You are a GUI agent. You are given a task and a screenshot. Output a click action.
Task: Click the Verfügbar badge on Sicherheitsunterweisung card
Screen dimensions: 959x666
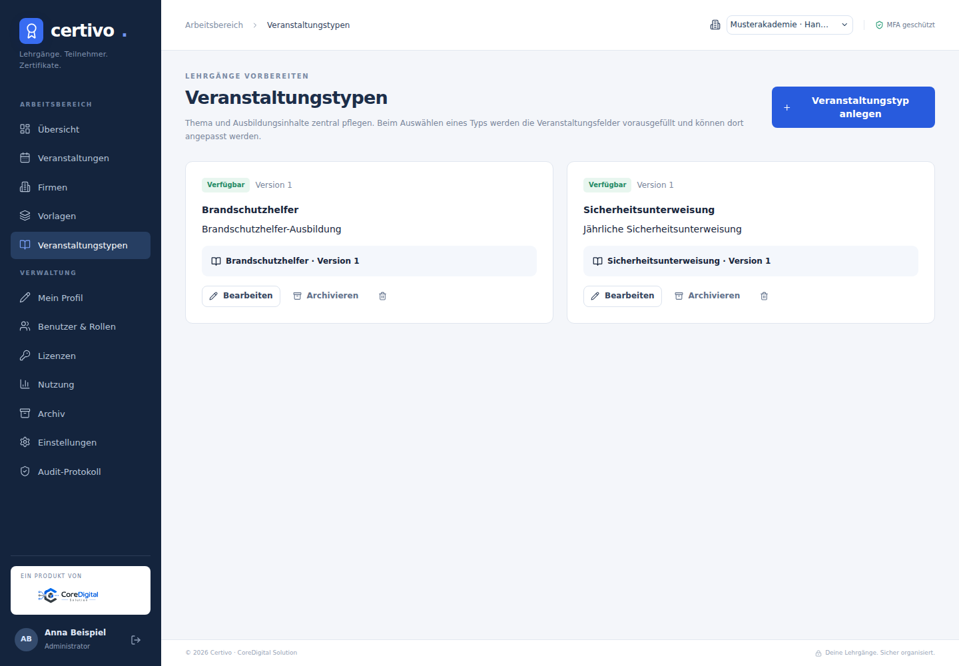607,185
